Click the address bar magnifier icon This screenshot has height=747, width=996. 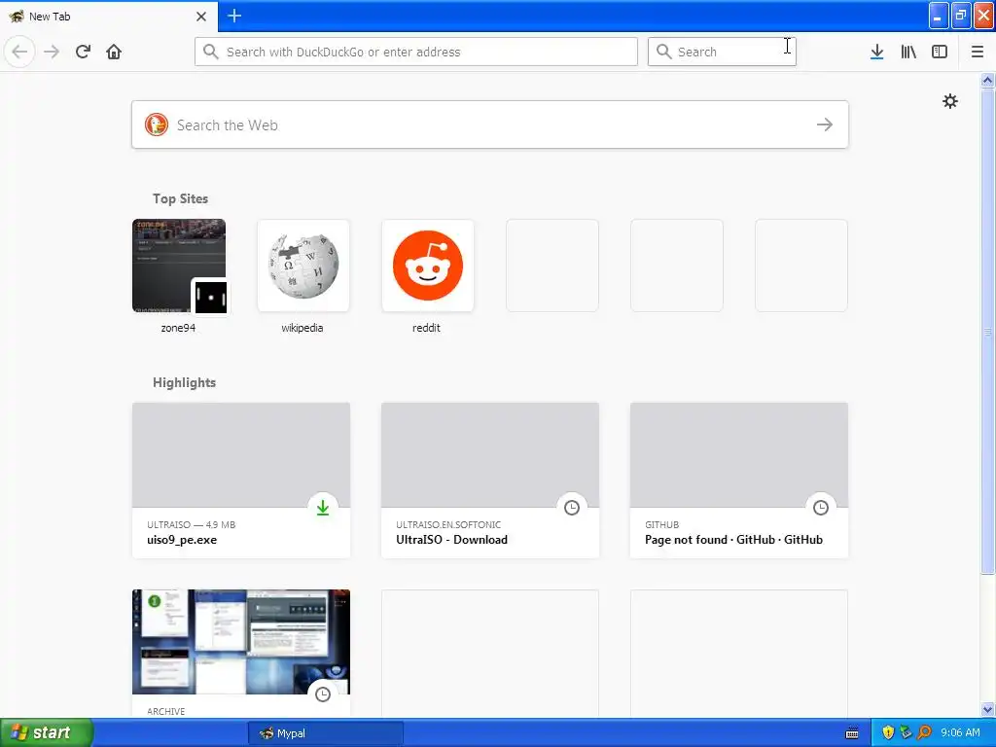(211, 52)
